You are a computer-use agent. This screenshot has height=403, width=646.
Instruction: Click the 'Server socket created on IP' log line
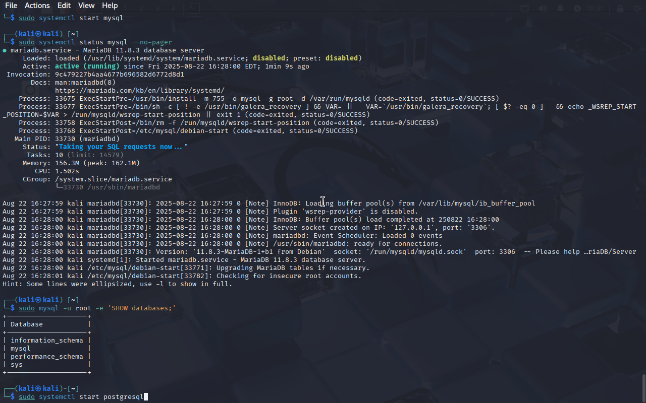click(249, 228)
